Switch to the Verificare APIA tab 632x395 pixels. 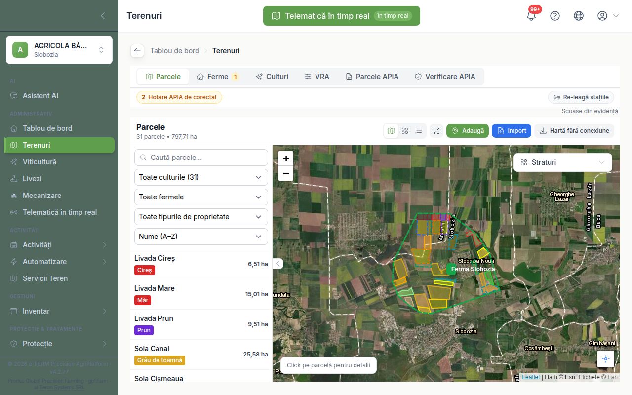click(x=445, y=77)
